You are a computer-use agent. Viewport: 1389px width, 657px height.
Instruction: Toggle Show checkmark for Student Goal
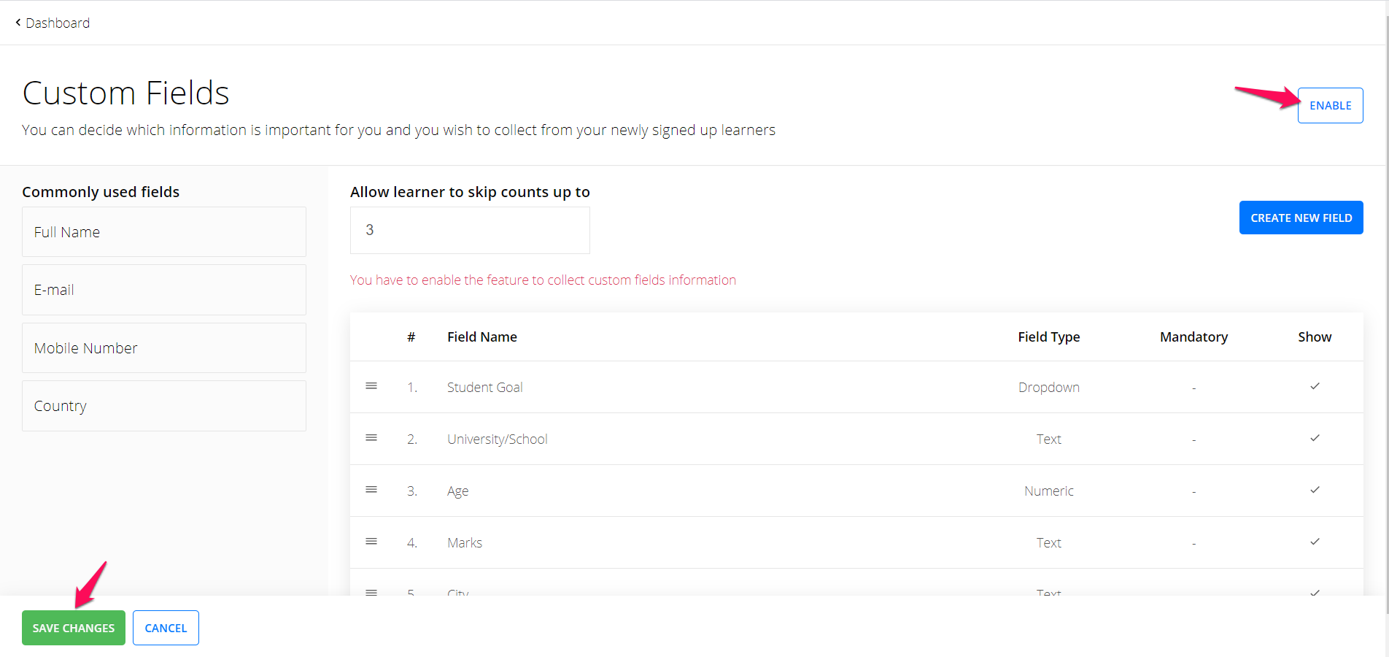(x=1315, y=386)
